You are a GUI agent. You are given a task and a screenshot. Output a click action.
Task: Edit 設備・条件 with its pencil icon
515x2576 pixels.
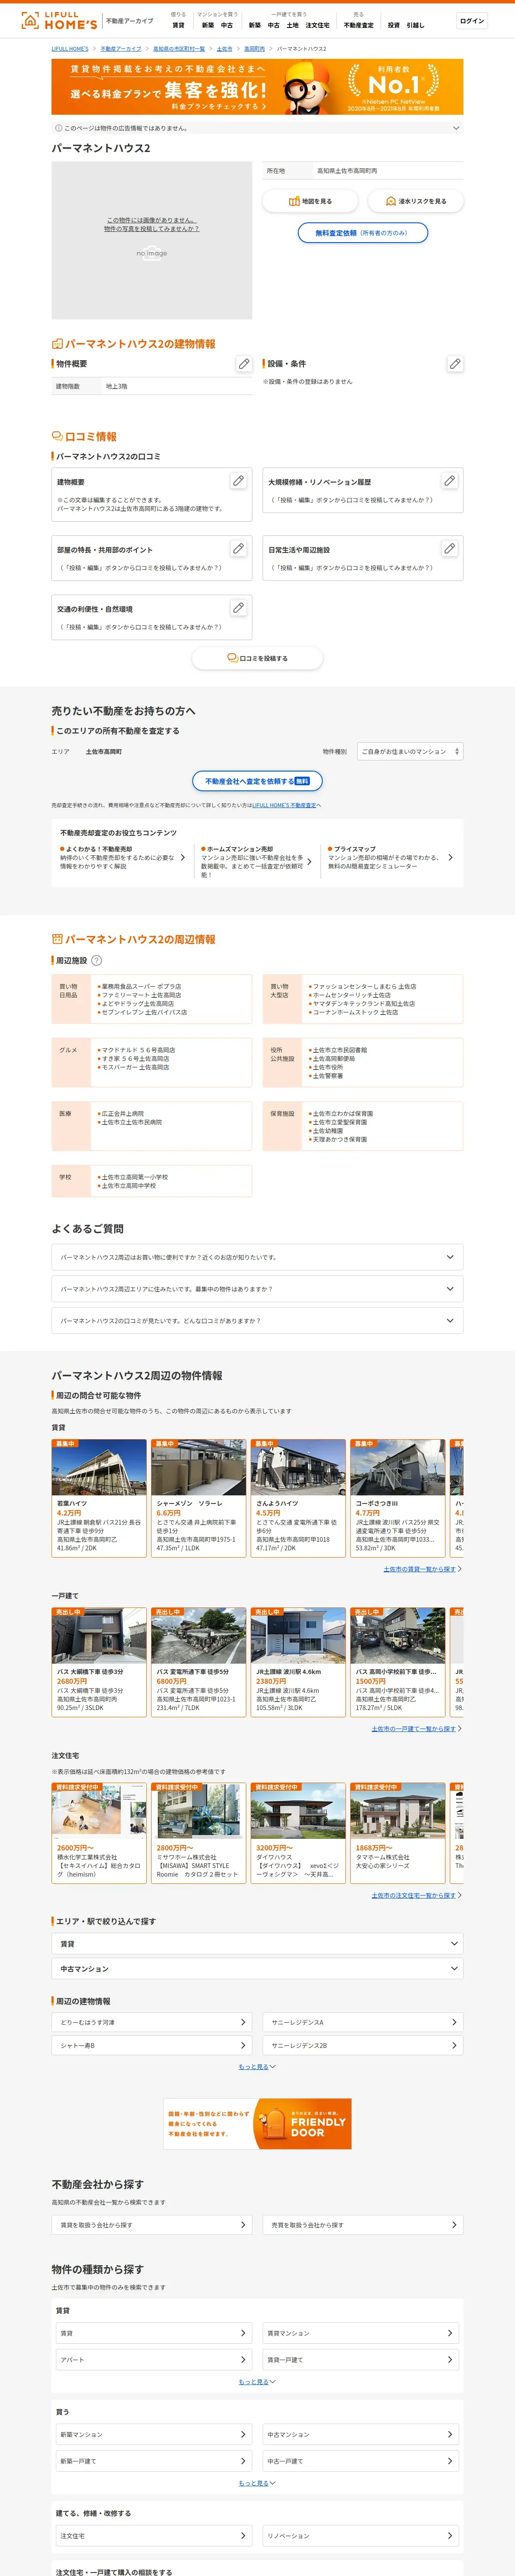tap(455, 364)
